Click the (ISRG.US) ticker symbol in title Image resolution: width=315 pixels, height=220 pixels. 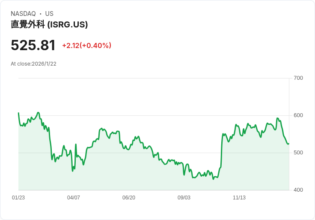pyautogui.click(x=68, y=25)
